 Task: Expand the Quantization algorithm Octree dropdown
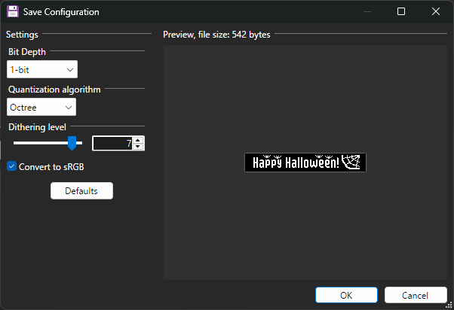[x=41, y=108]
